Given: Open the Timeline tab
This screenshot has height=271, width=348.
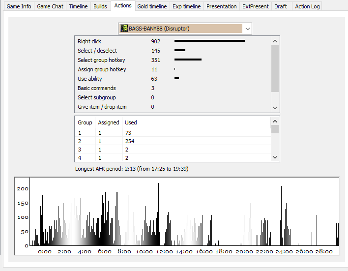Looking at the screenshot, I should coord(78,6).
